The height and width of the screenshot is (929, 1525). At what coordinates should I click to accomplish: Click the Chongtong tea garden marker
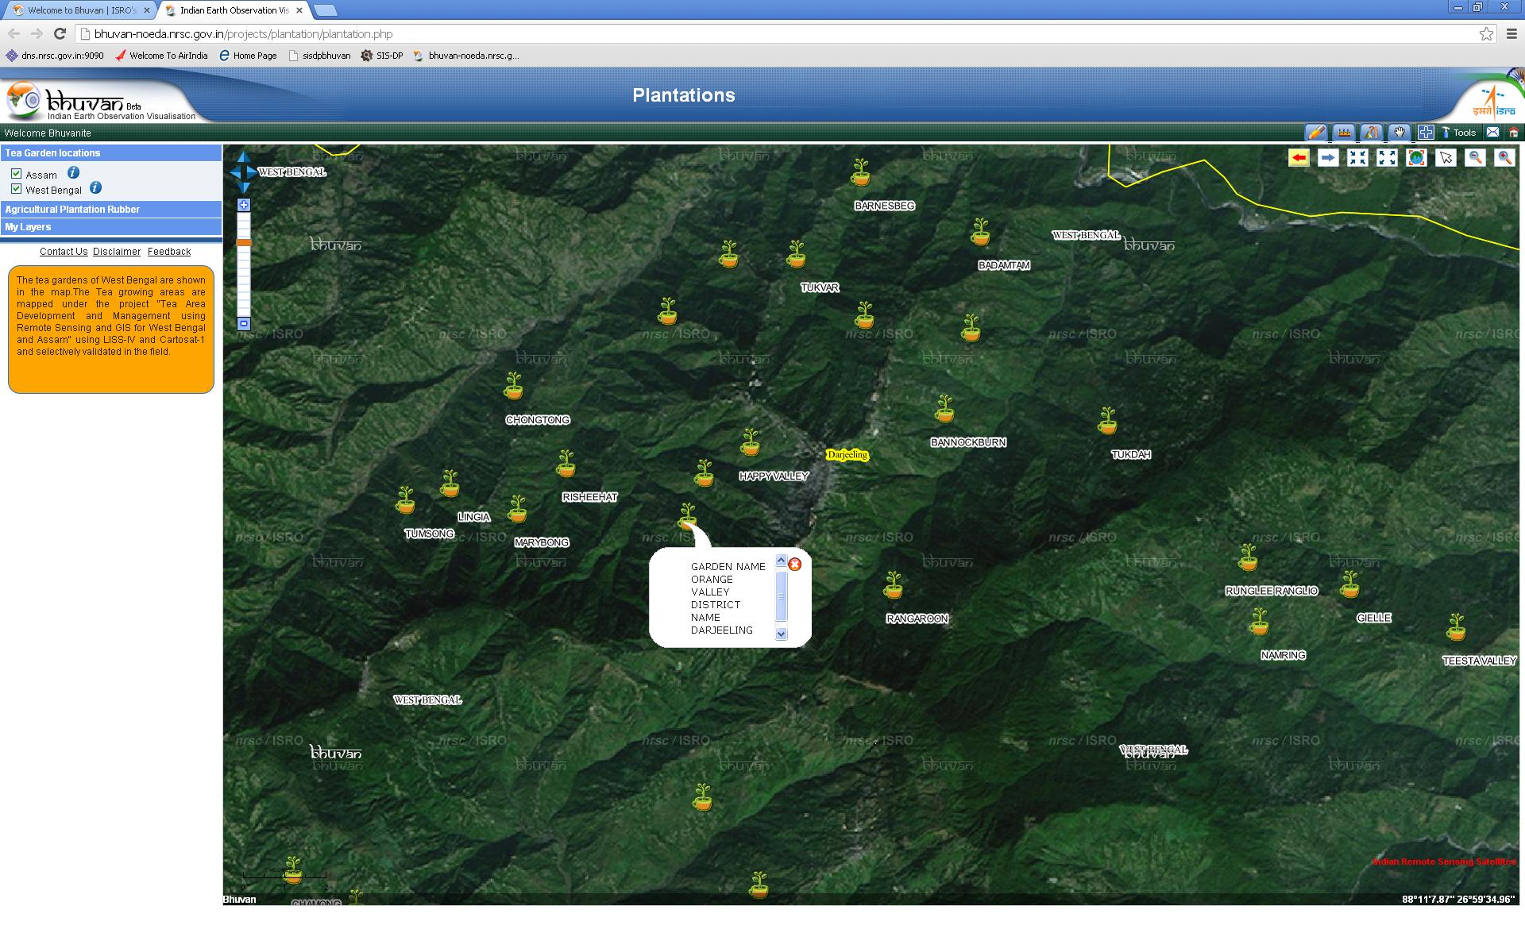click(514, 387)
